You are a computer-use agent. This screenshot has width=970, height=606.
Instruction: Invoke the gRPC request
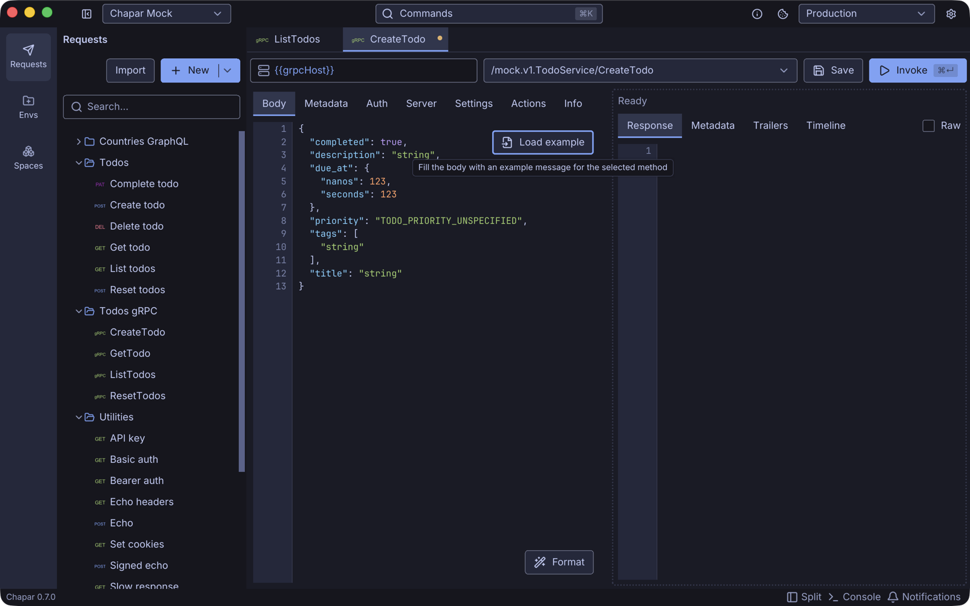click(x=917, y=70)
